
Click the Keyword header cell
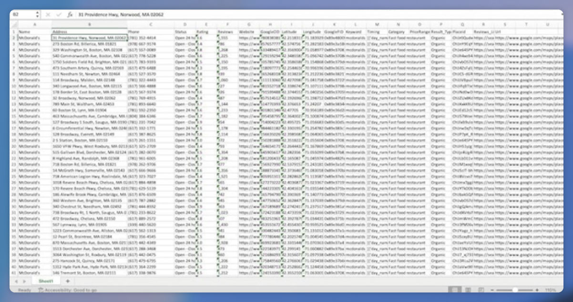(356, 31)
